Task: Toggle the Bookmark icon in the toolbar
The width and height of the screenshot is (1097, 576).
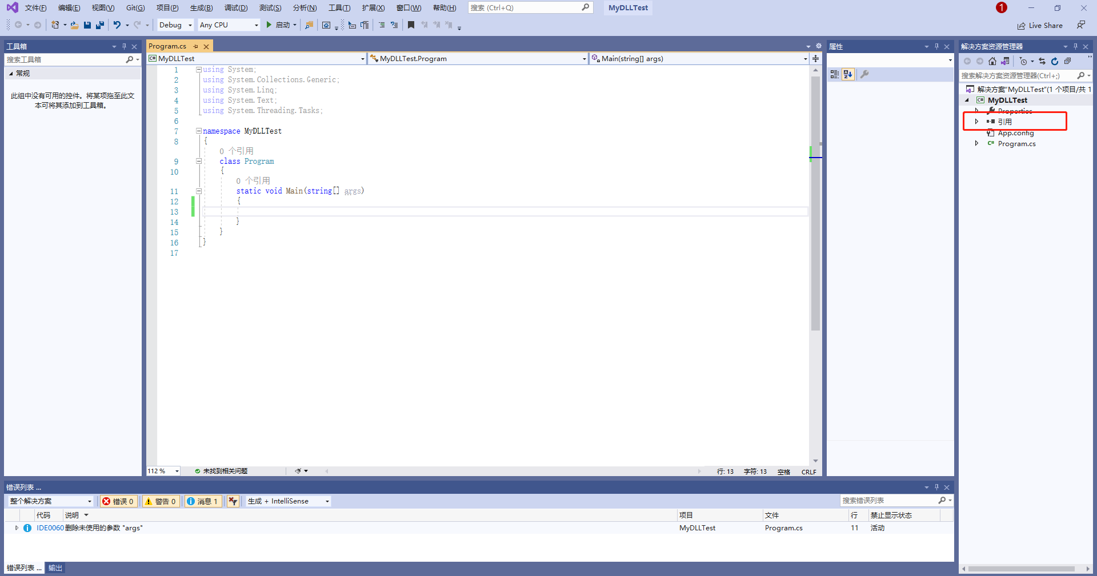Action: (411, 25)
